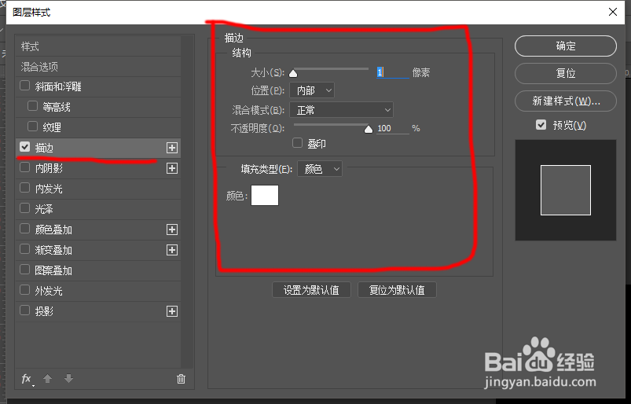Enable the 斜面和浮雕 checkbox
The height and width of the screenshot is (404, 631).
25,86
